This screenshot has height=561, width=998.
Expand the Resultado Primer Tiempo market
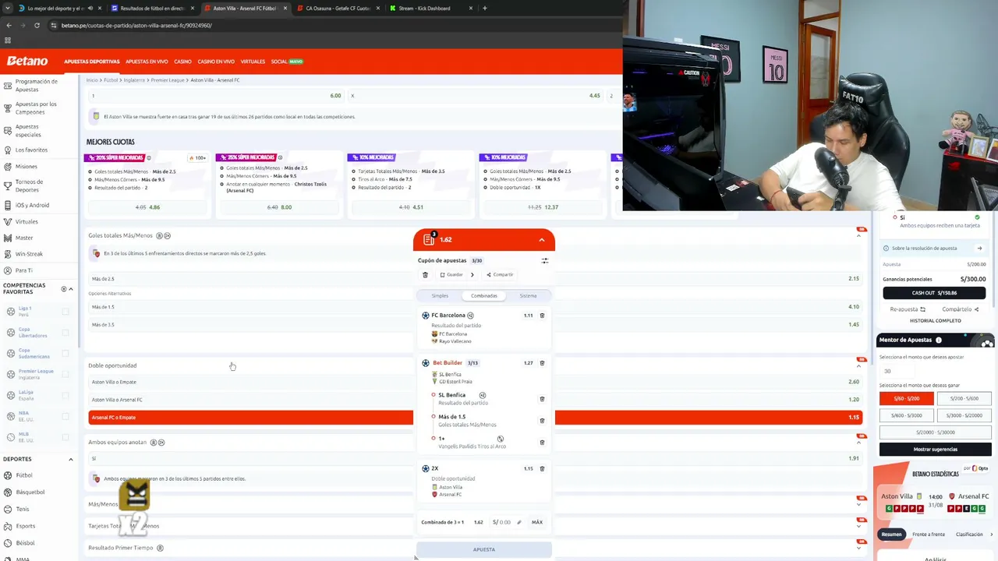click(x=859, y=548)
